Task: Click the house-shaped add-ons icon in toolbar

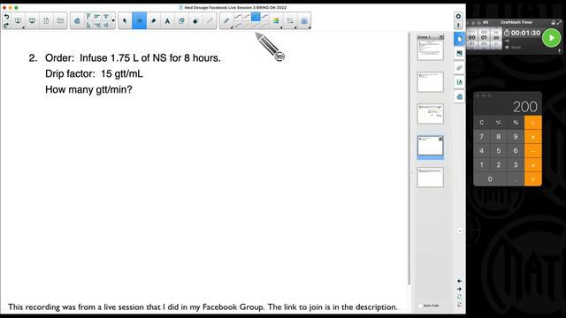Action: [77, 21]
